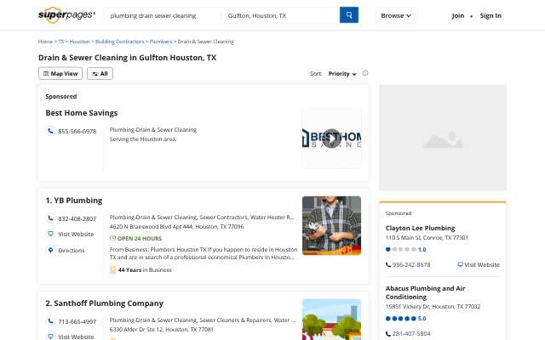Open the Houston breadcrumb
The width and height of the screenshot is (545, 340).
click(x=79, y=42)
